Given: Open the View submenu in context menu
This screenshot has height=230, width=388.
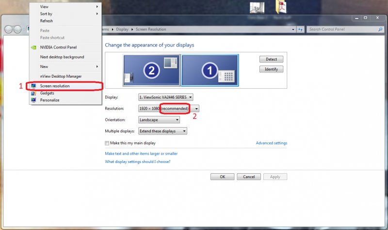Looking at the screenshot, I should (65, 7).
